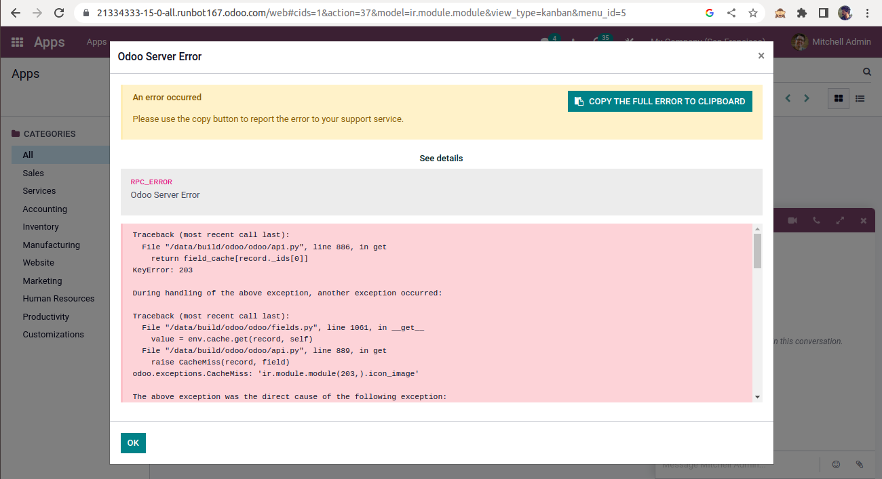This screenshot has height=479, width=882.
Task: Open the Mitchell Admin user menu
Action: click(831, 42)
